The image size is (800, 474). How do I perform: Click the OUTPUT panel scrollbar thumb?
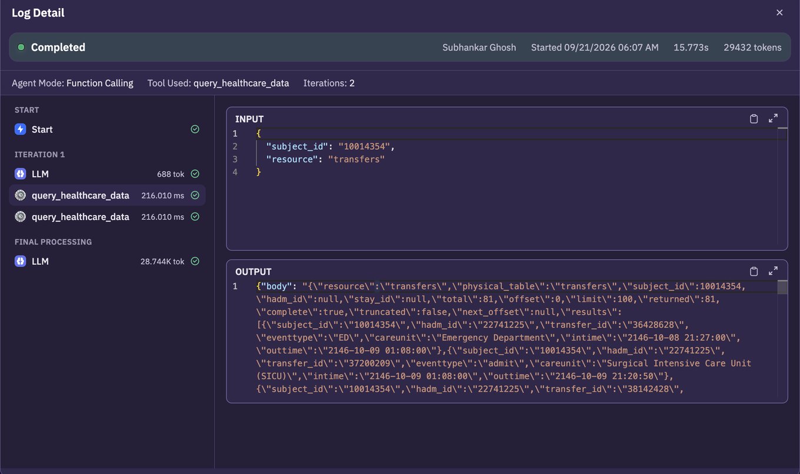click(x=782, y=287)
